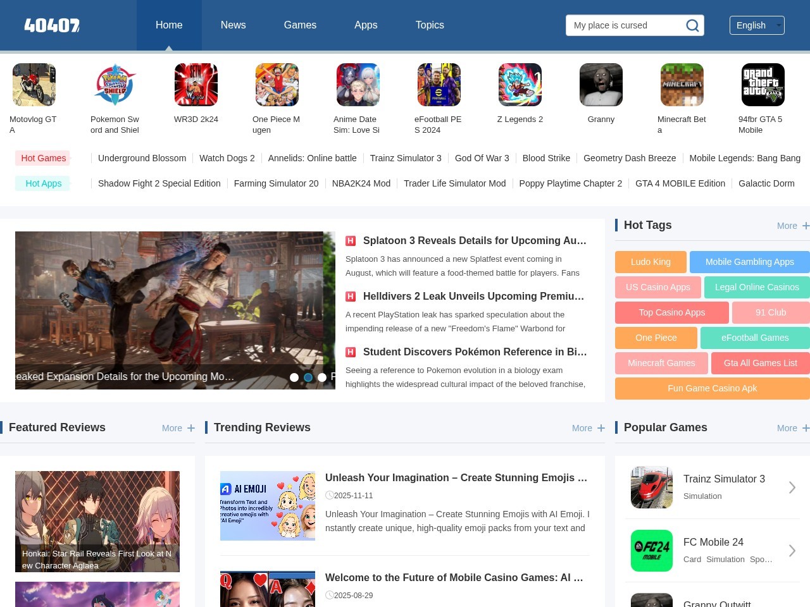Open the Unleash Your Imagination article title
810x607 pixels.
456,478
